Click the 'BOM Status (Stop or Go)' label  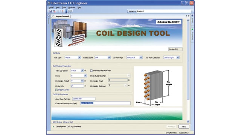[63, 122]
